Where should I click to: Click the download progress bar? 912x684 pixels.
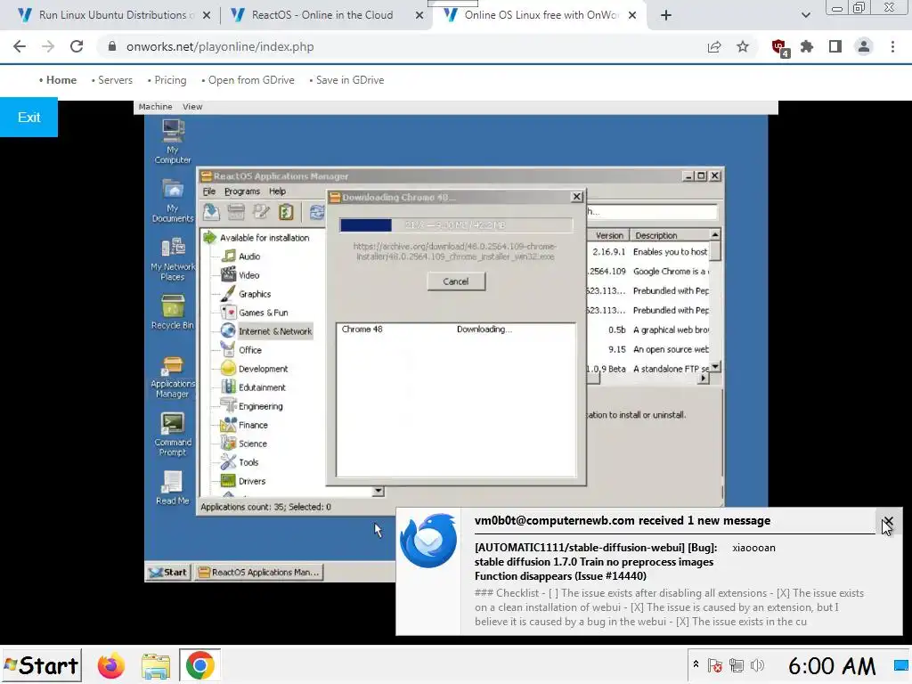click(456, 225)
